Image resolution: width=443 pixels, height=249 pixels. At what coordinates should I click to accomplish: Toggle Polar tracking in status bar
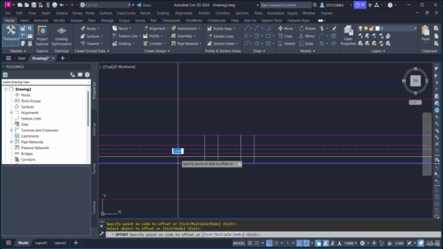pos(276,243)
